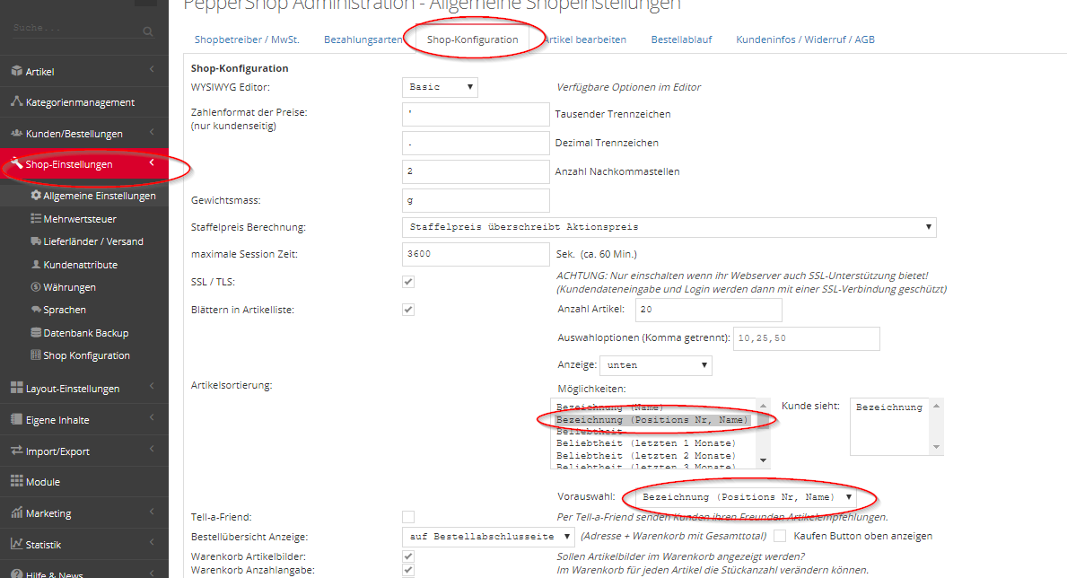Click the database icon beside Datenbank Backup
The height and width of the screenshot is (578, 1067).
(x=36, y=332)
